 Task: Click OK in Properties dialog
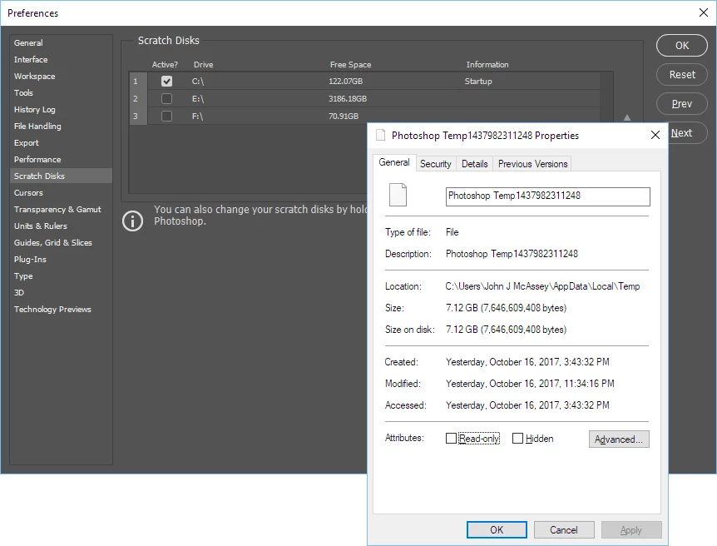[497, 529]
